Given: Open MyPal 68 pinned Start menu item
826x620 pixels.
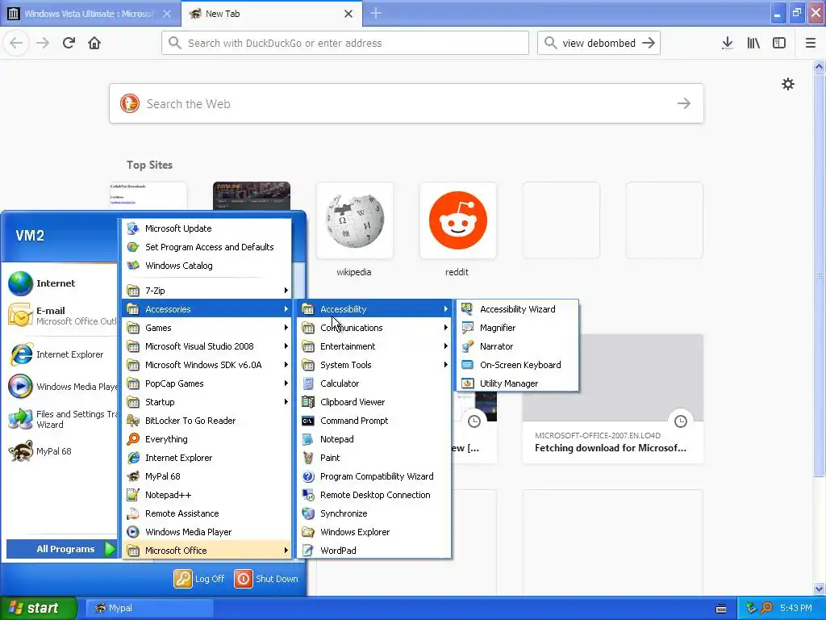Looking at the screenshot, I should 60,451.
